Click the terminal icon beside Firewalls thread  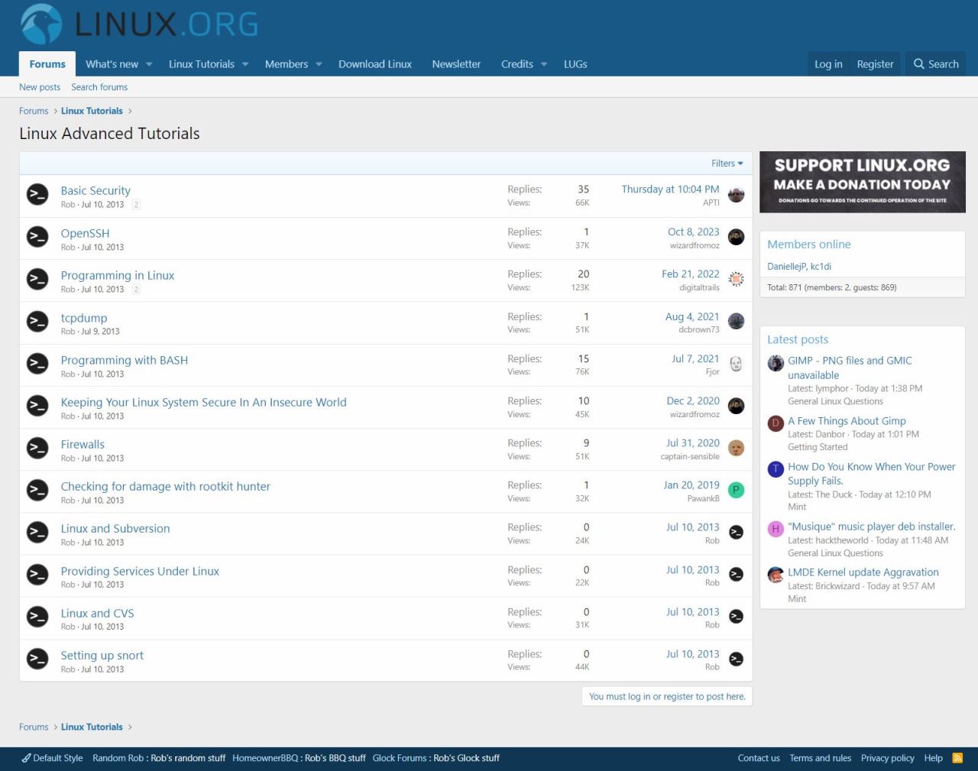coord(37,448)
